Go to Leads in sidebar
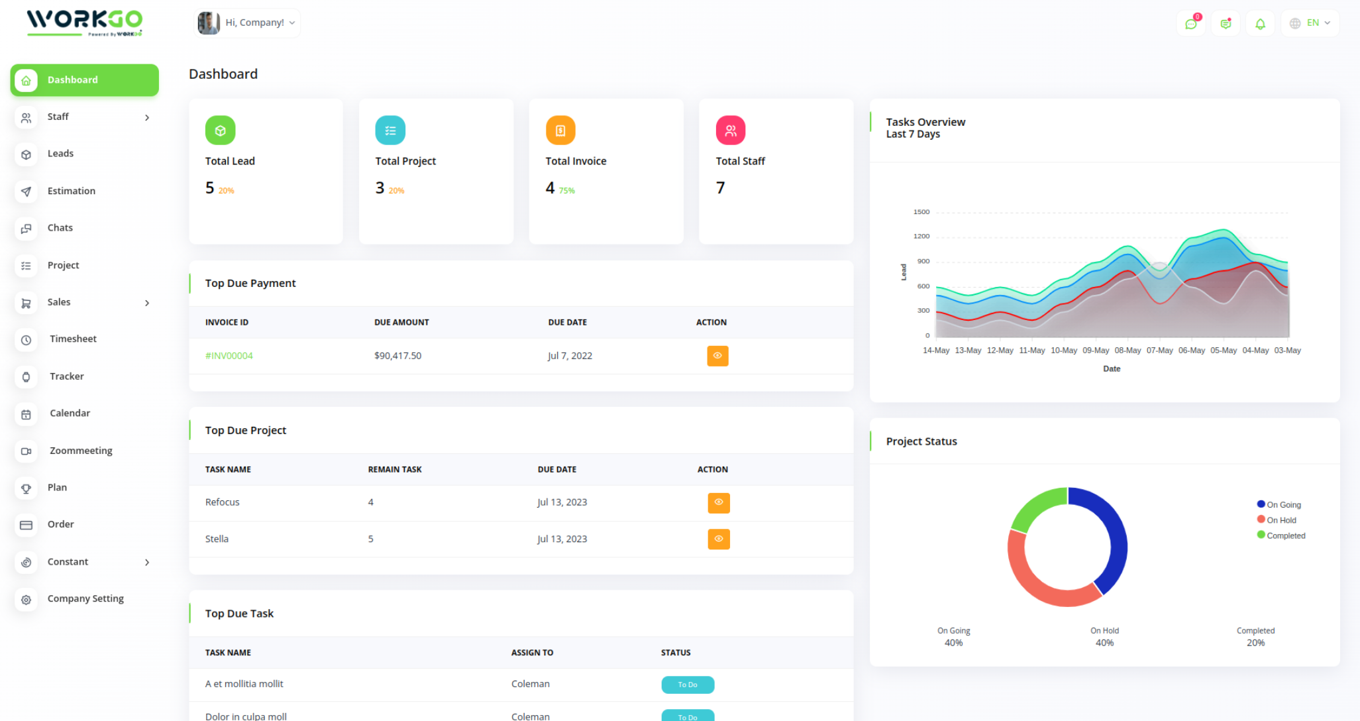 coord(60,154)
